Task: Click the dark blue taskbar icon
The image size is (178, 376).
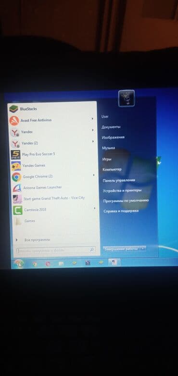Action: tap(88, 263)
